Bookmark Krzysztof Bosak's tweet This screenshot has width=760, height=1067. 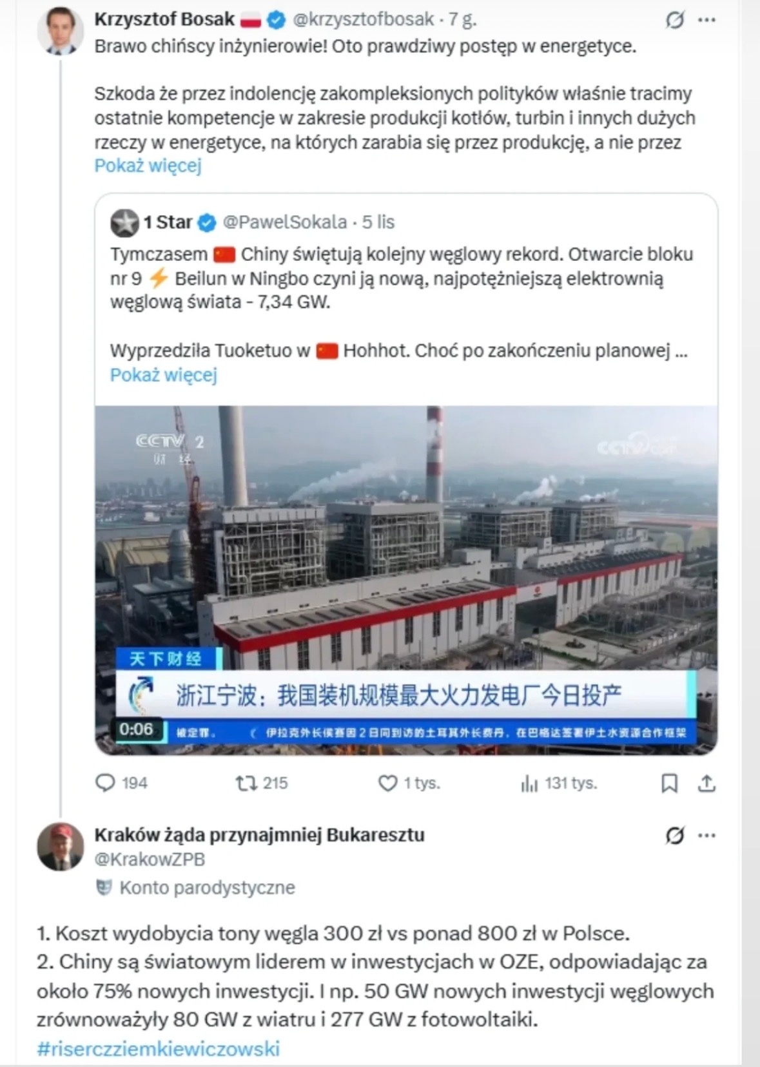pyautogui.click(x=669, y=783)
